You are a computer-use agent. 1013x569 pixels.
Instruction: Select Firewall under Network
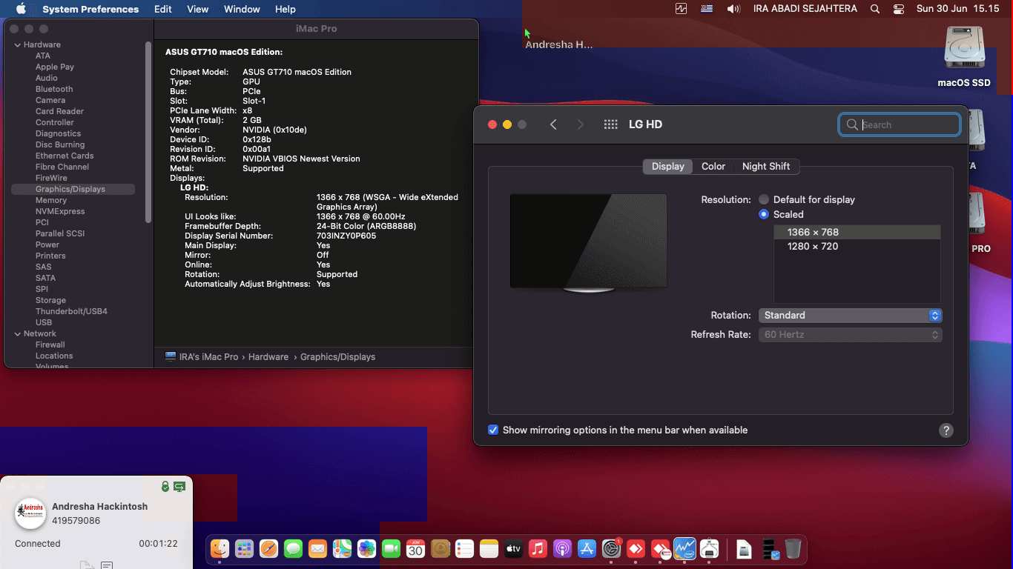tap(50, 345)
